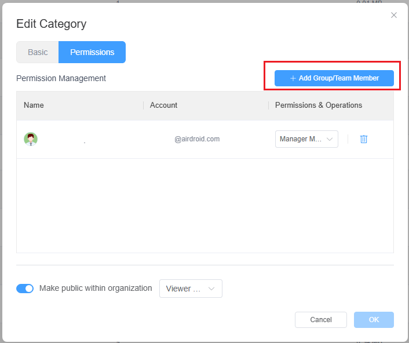Switch to the Basic tab

(x=38, y=52)
